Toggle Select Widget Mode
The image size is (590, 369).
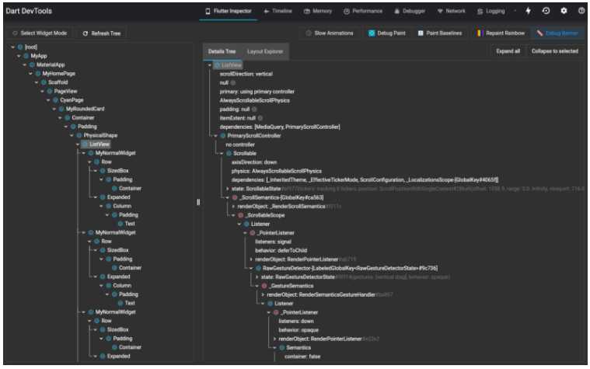(40, 33)
